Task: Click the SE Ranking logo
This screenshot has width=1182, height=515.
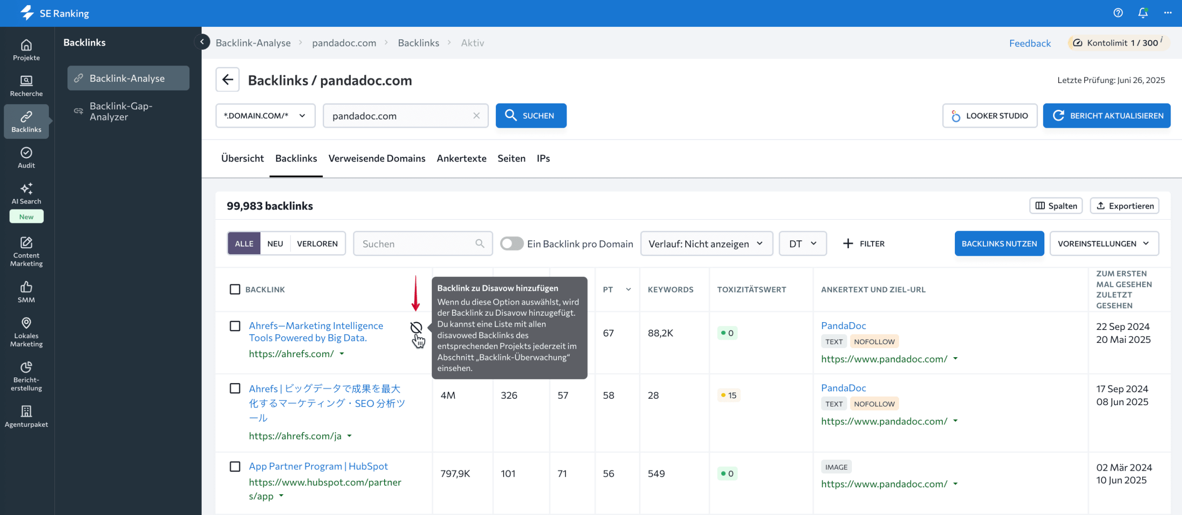Action: 54,13
